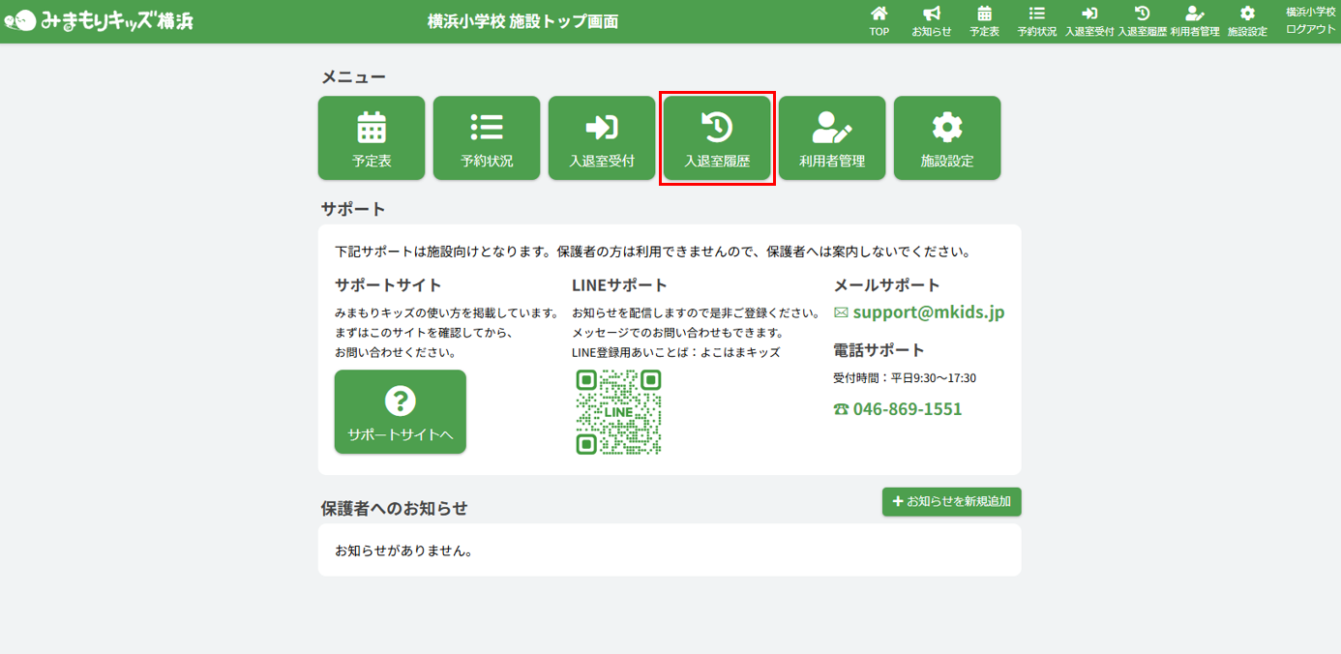Click the みまもりキッズ横浜 logo
Viewport: 1341px width, 654px height.
99,20
